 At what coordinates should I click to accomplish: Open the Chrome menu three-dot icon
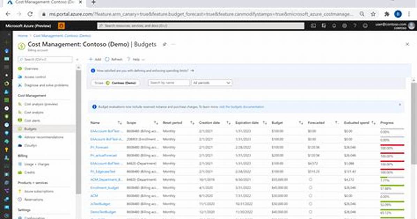tap(409, 14)
